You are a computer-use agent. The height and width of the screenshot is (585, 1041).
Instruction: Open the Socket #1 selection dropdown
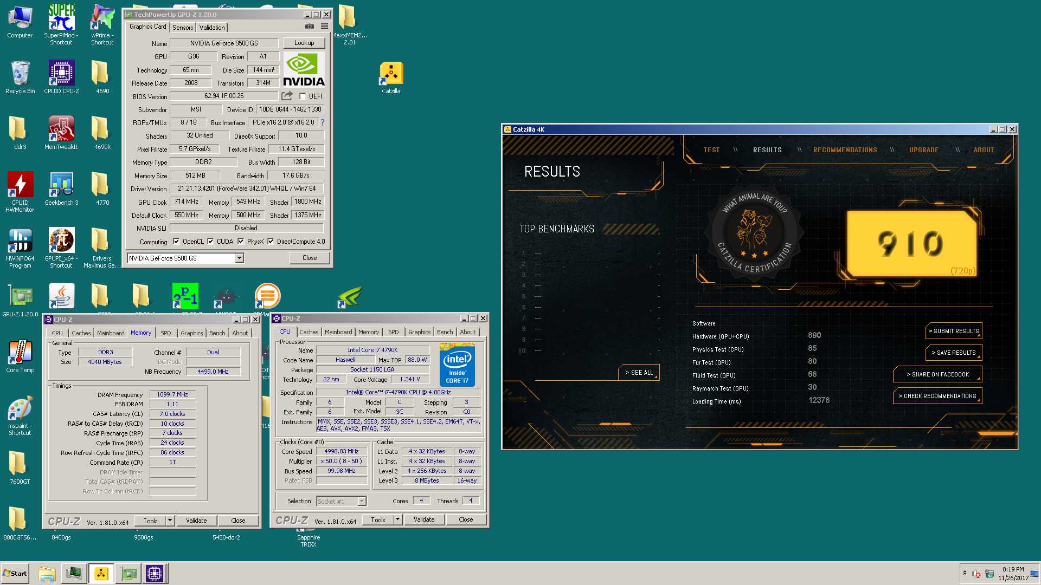pyautogui.click(x=362, y=501)
